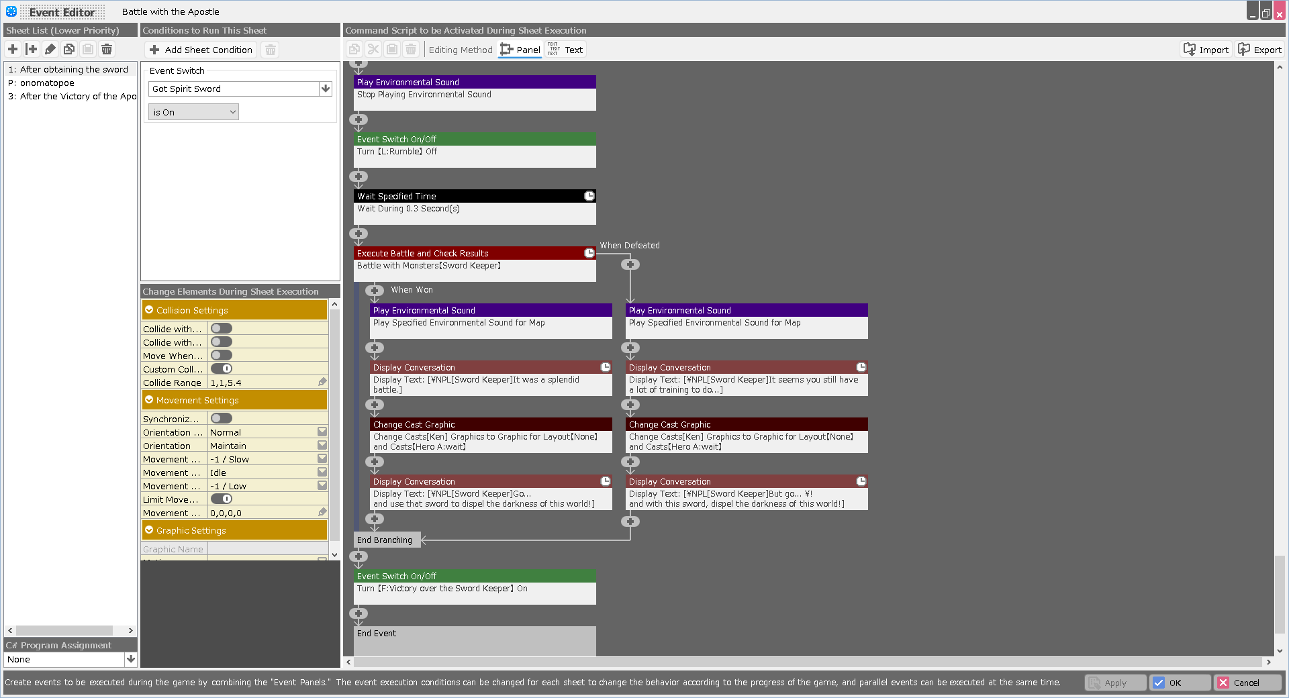The height and width of the screenshot is (698, 1289).
Task: Click the Export icon button
Action: [x=1259, y=50]
